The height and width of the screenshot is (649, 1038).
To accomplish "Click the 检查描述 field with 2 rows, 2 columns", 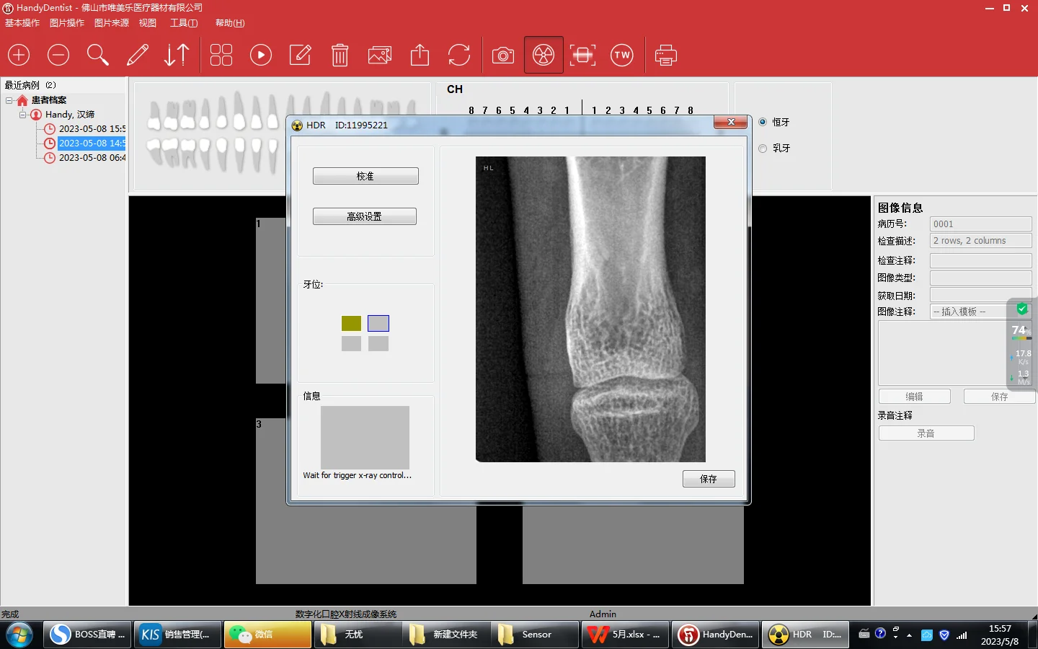I will click(981, 241).
